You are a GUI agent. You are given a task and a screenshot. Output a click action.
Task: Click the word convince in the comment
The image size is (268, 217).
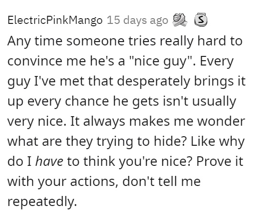click(x=34, y=61)
